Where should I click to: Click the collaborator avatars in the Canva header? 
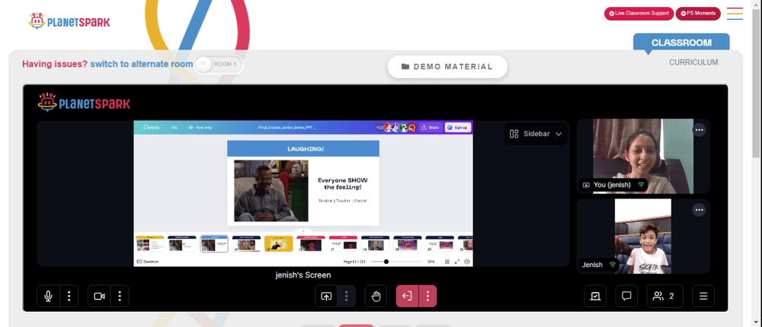(x=401, y=128)
